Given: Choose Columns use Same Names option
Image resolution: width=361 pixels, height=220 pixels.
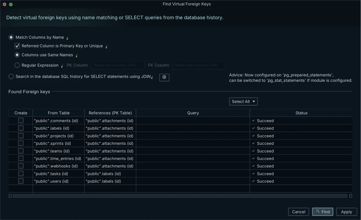Looking at the screenshot, I should 17,55.
